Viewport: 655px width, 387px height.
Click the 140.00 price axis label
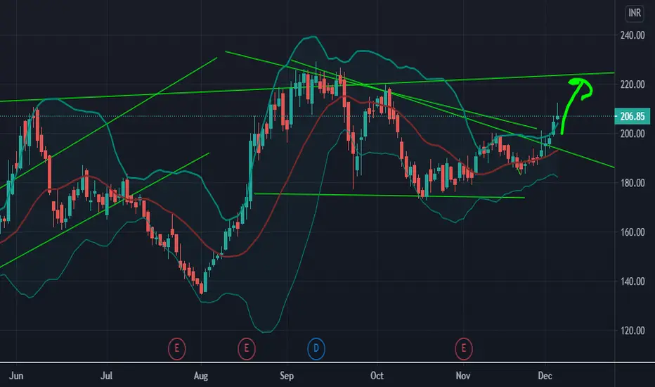(633, 281)
